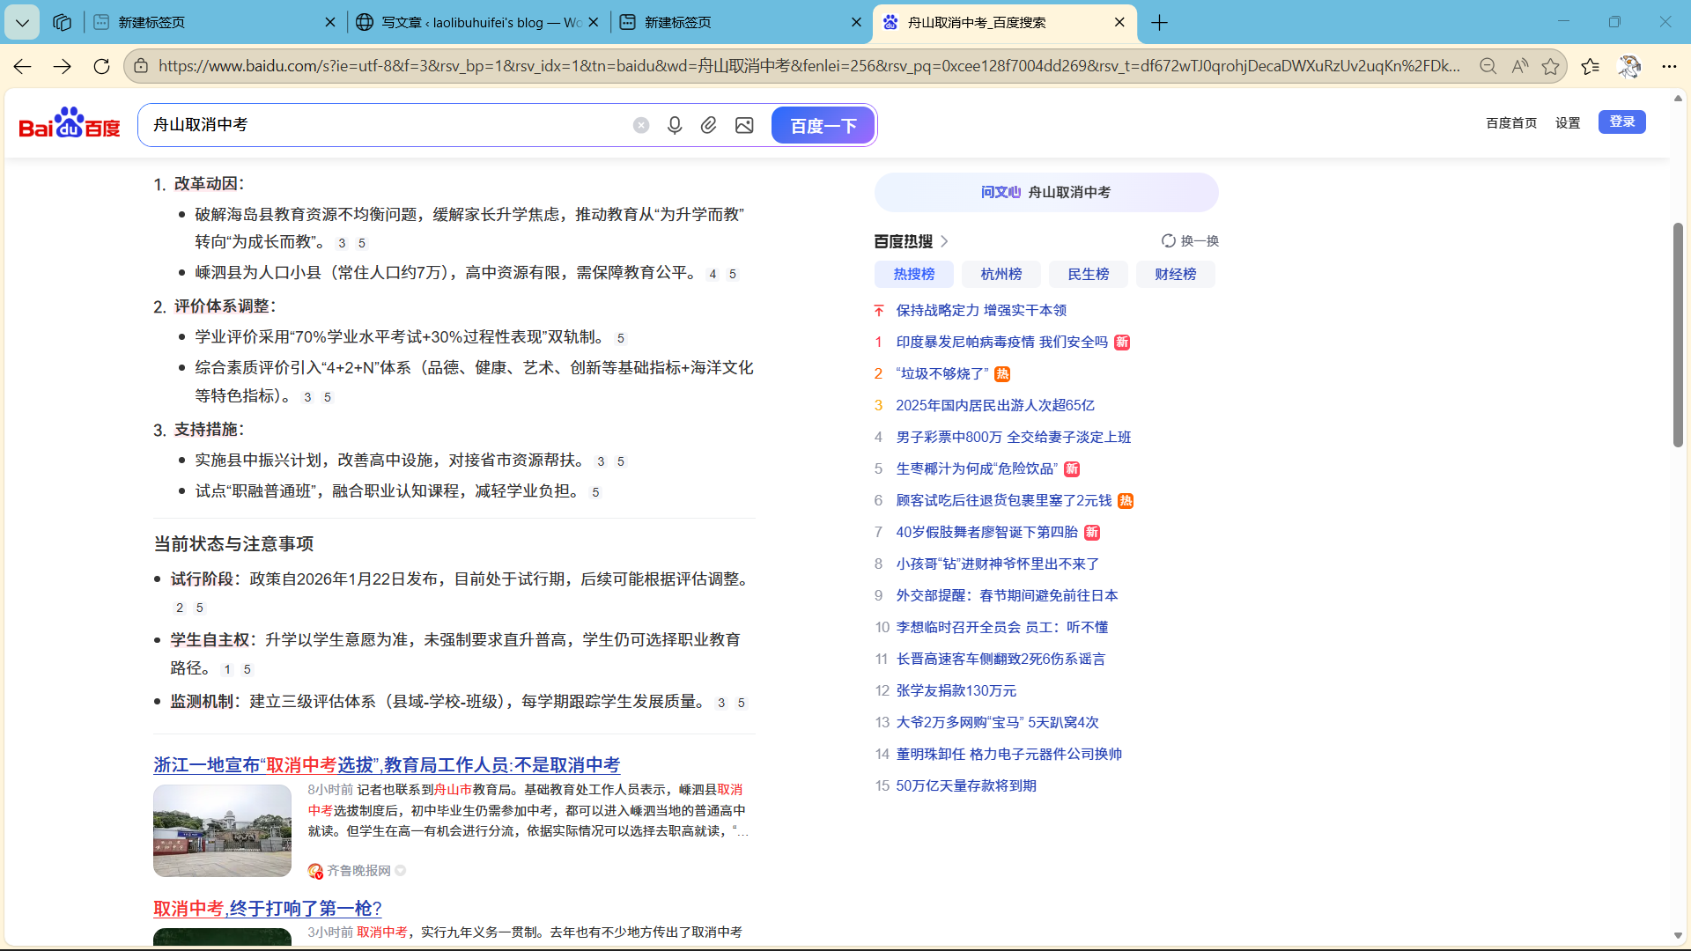
Task: Start read aloud from the address bar icon
Action: point(1521,65)
